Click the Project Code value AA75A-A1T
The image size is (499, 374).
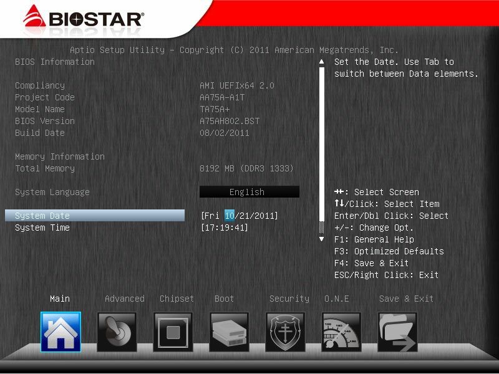(222, 97)
